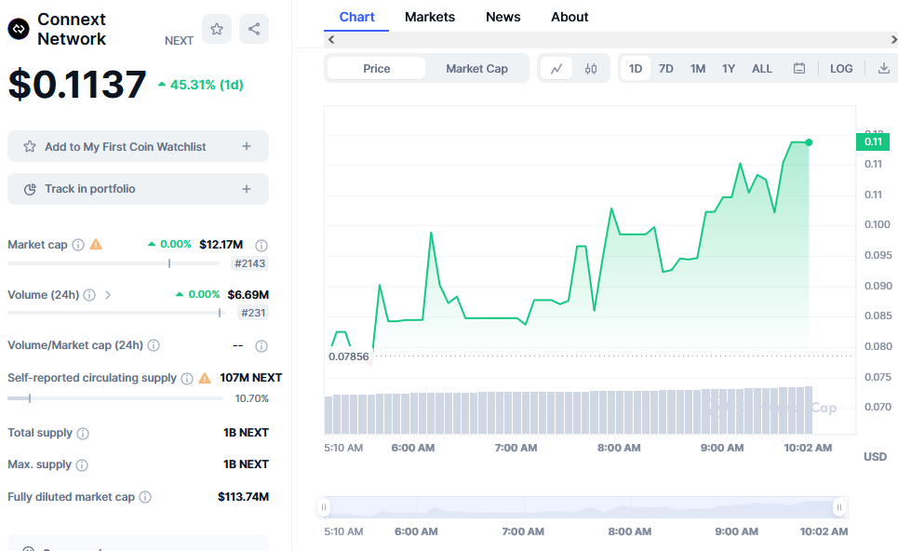Open the News tab
This screenshot has width=898, height=551.
click(x=503, y=17)
